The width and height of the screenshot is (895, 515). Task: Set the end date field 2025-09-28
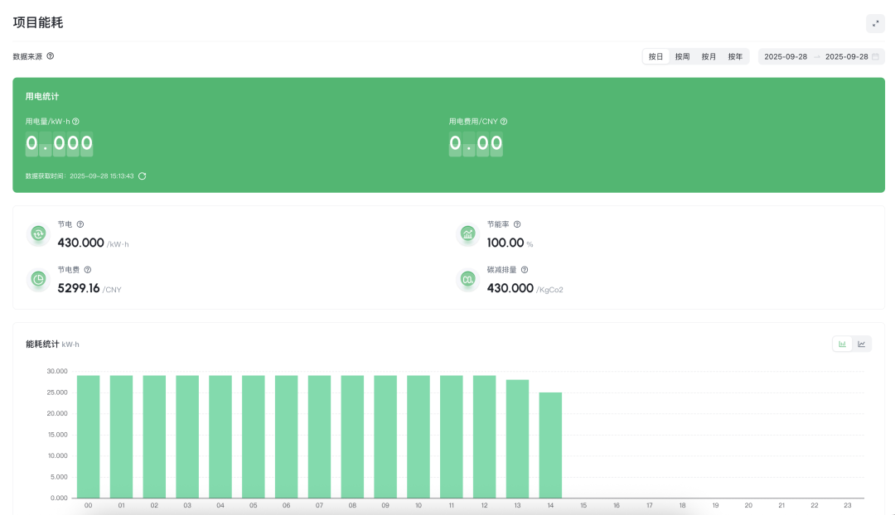click(x=846, y=56)
